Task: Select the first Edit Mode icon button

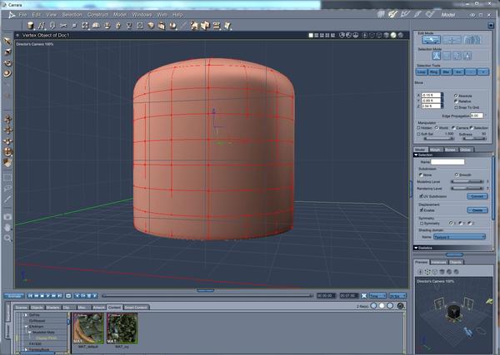Action: (x=431, y=39)
